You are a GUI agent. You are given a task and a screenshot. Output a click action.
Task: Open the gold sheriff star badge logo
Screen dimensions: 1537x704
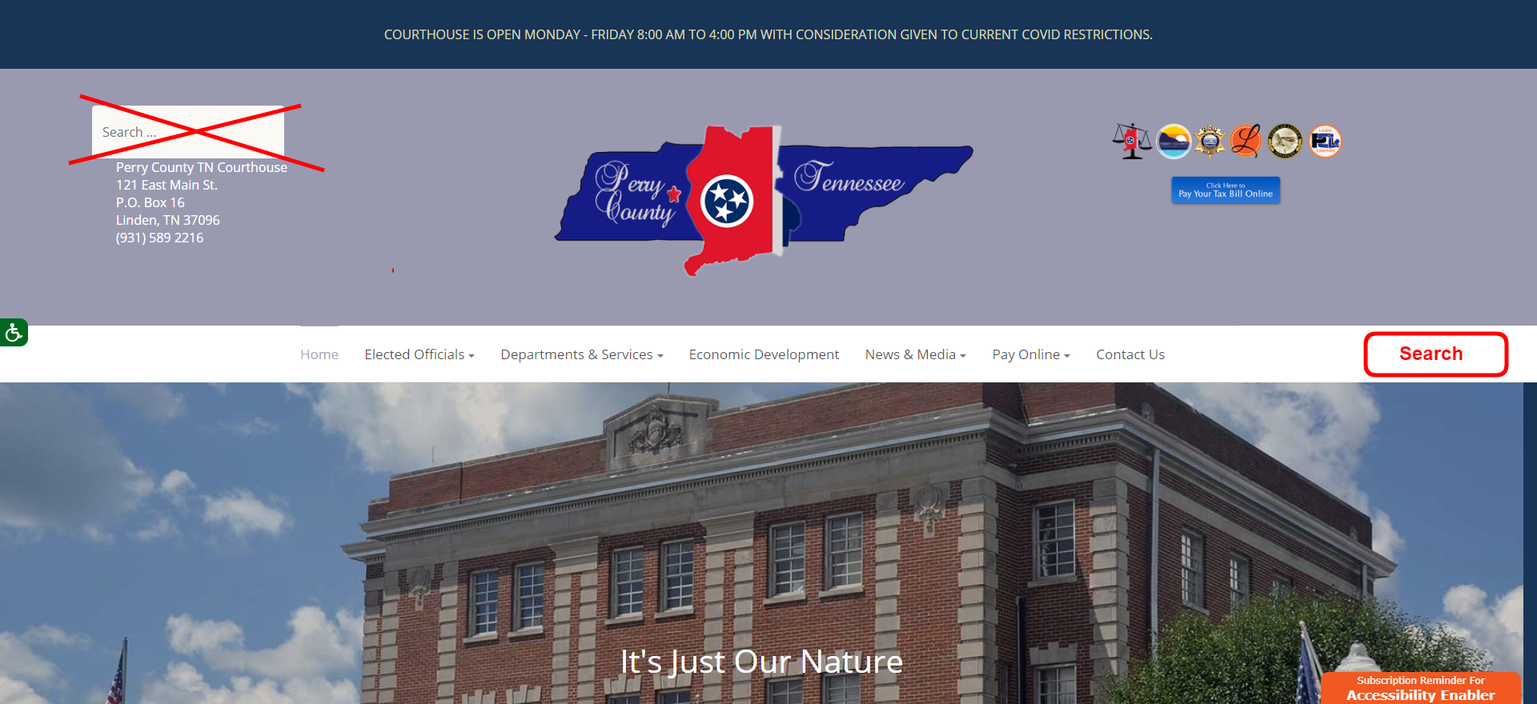tap(1210, 142)
